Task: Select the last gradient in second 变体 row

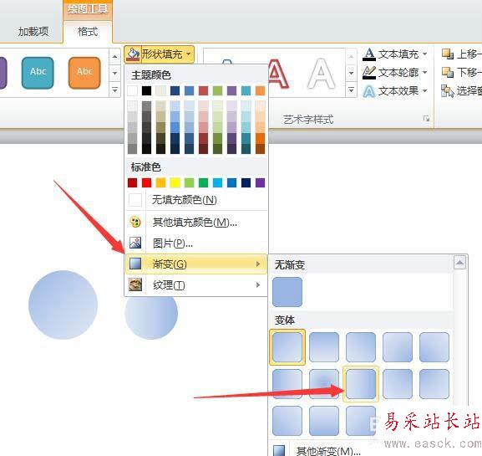Action: [434, 384]
